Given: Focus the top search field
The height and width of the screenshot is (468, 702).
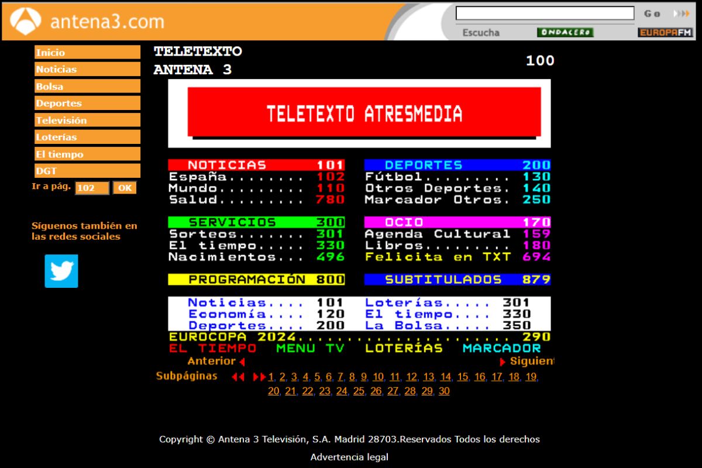Looking at the screenshot, I should pyautogui.click(x=545, y=13).
